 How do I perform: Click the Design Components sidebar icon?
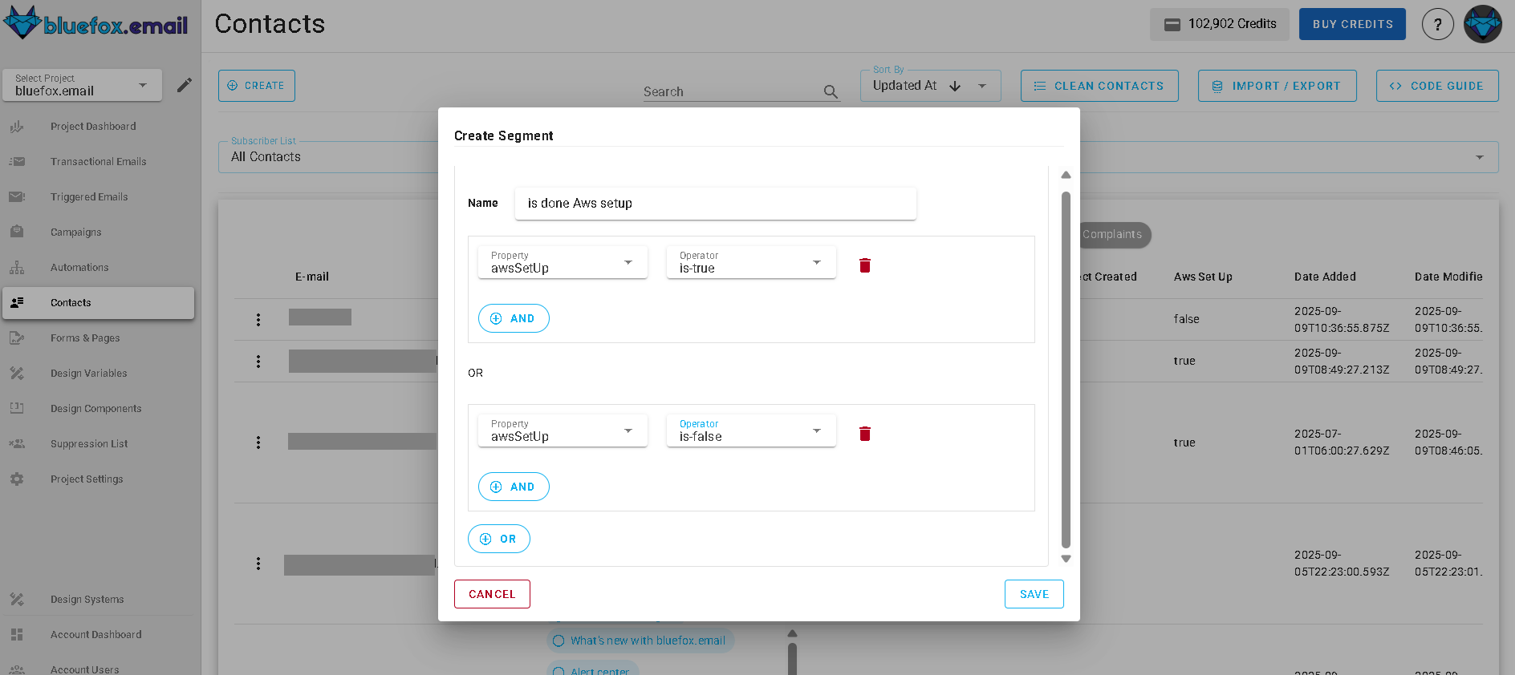pyautogui.click(x=17, y=409)
